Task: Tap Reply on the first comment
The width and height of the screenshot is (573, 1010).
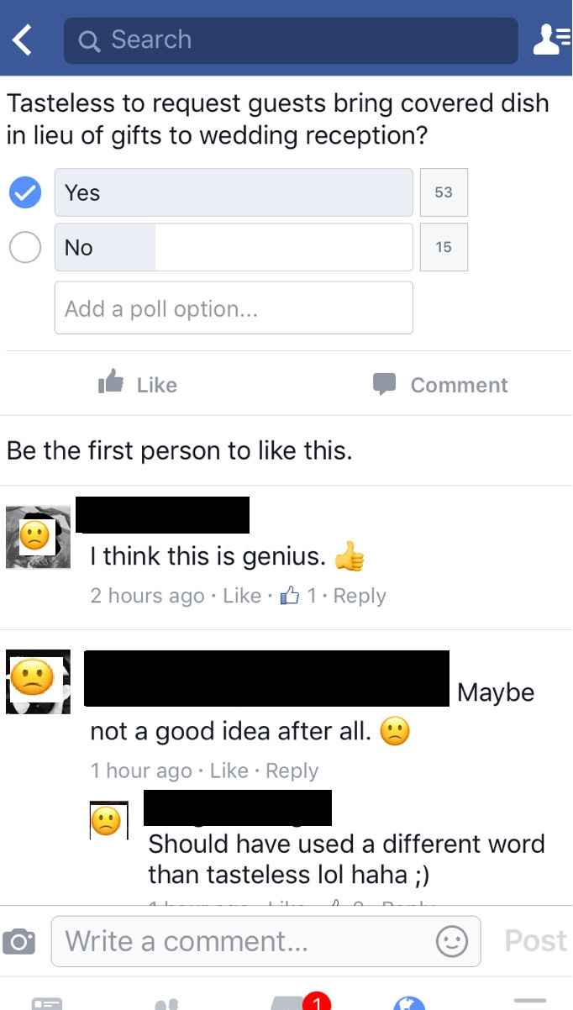Action: pos(360,595)
